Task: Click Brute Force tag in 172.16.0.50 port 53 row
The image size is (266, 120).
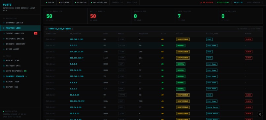Action: click(213, 107)
